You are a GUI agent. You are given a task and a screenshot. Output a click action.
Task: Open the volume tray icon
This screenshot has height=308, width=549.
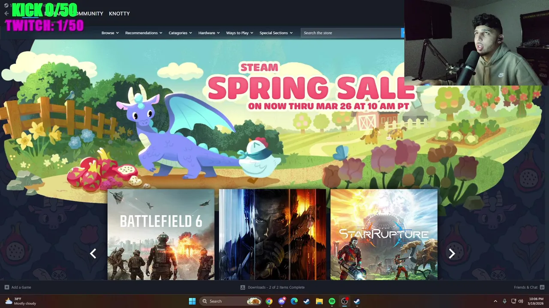[x=521, y=301]
